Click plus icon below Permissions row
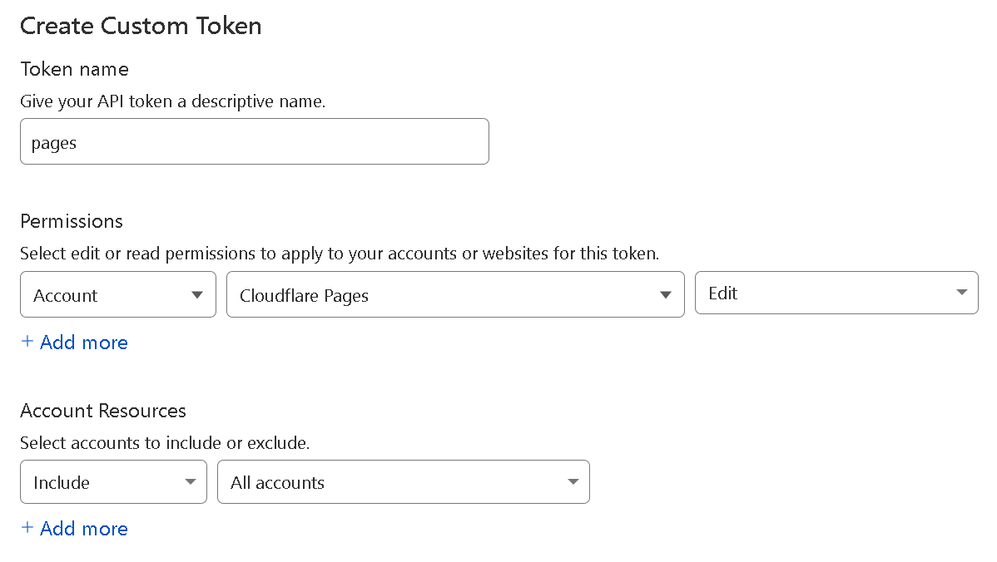997x562 pixels. (27, 342)
